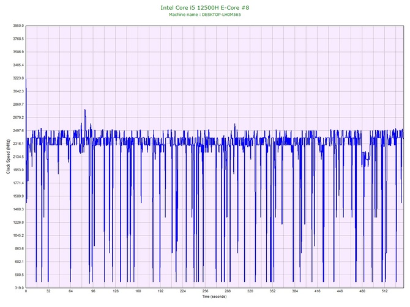Click the 682.1 y-axis value

pos(19,262)
